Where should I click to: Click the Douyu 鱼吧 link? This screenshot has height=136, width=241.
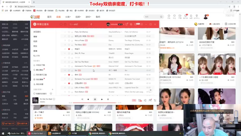click(x=98, y=17)
